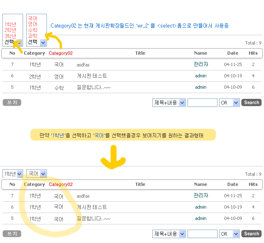Viewport: 264px width, 243px height.
Task: Open post 게시판 테스트 in top table
Action: pos(92,76)
